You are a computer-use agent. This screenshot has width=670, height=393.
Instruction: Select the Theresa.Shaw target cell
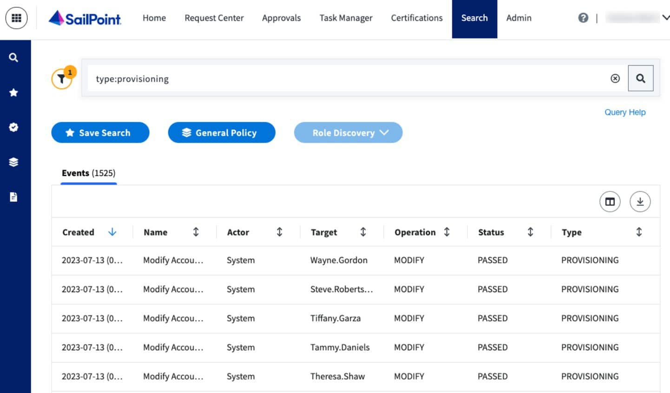[337, 376]
